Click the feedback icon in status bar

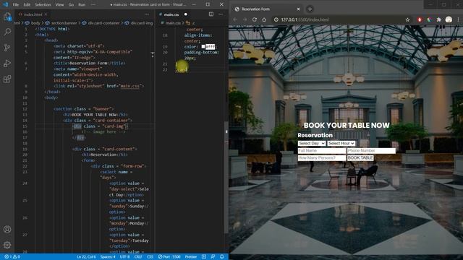pyautogui.click(x=213, y=257)
